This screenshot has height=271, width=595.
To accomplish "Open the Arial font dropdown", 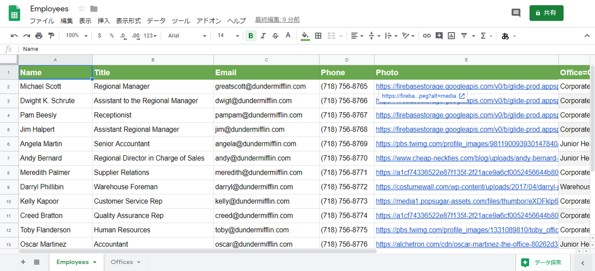I will pos(187,36).
